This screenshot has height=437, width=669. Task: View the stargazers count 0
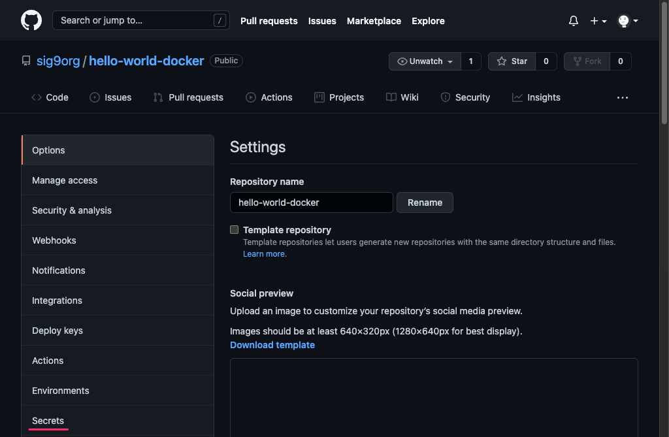tap(546, 61)
